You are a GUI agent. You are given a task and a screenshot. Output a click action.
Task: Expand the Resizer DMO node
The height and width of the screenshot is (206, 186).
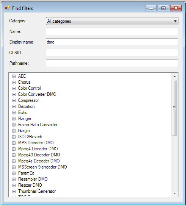[x=14, y=185]
